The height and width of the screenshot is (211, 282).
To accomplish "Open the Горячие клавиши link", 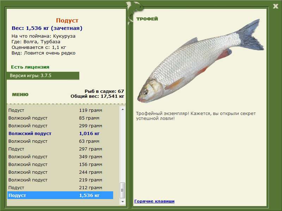I will tap(154, 201).
